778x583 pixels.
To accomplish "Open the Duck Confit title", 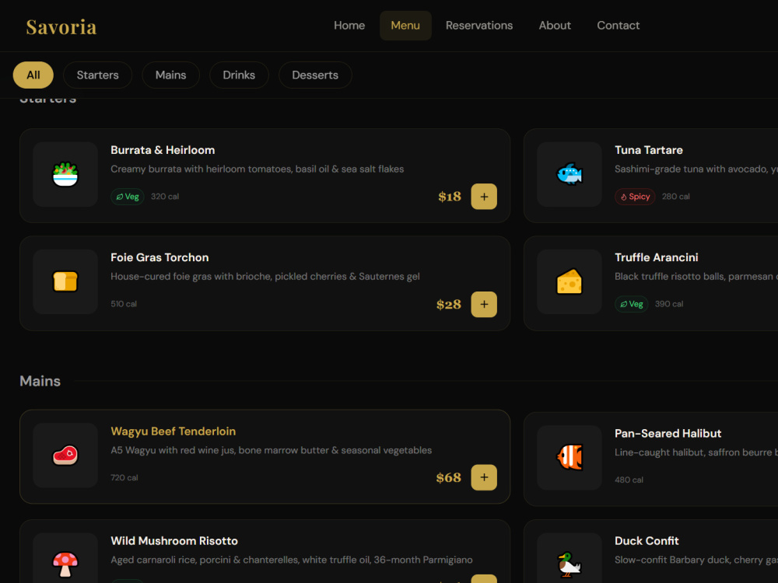I will pos(647,541).
